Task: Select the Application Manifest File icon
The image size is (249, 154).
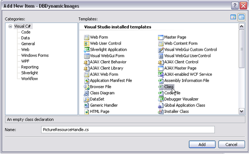Action: [x=86, y=80]
